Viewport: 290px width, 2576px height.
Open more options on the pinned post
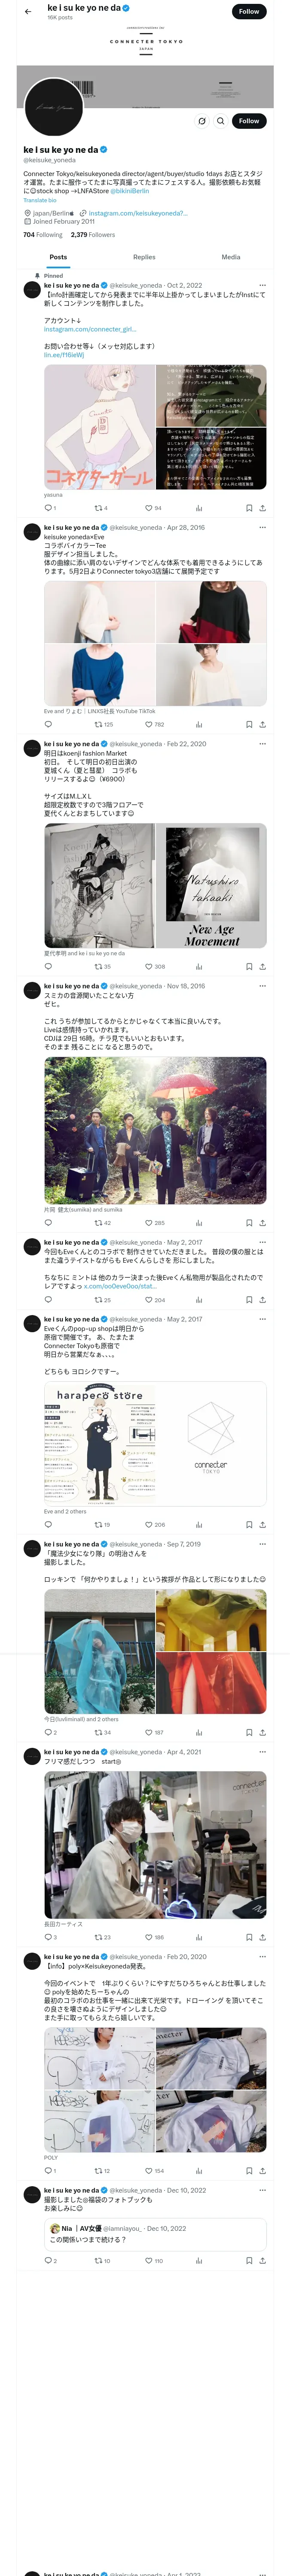click(x=262, y=285)
